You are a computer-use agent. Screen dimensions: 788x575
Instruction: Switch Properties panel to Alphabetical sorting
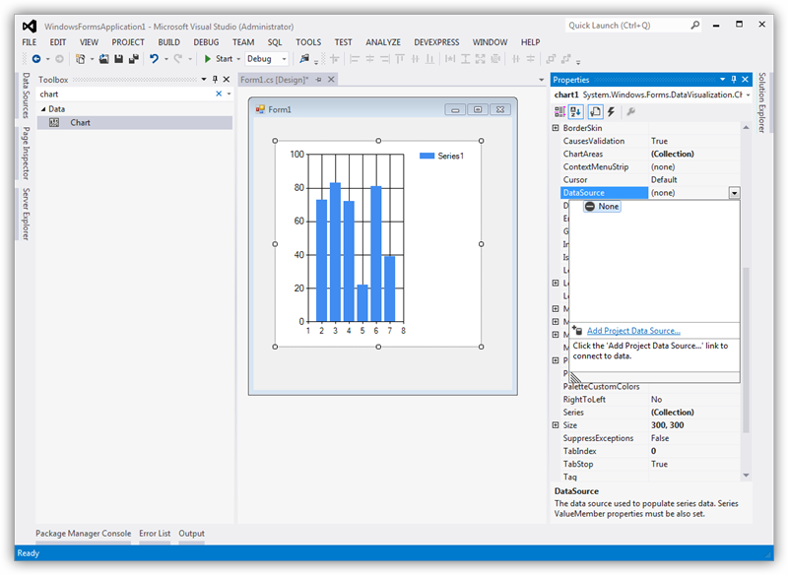click(x=574, y=111)
